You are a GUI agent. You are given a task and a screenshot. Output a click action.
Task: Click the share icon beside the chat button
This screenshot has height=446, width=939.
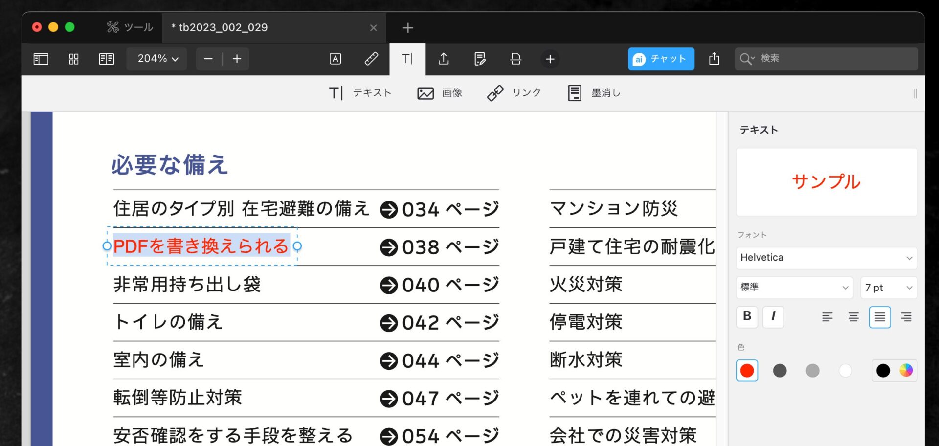714,59
